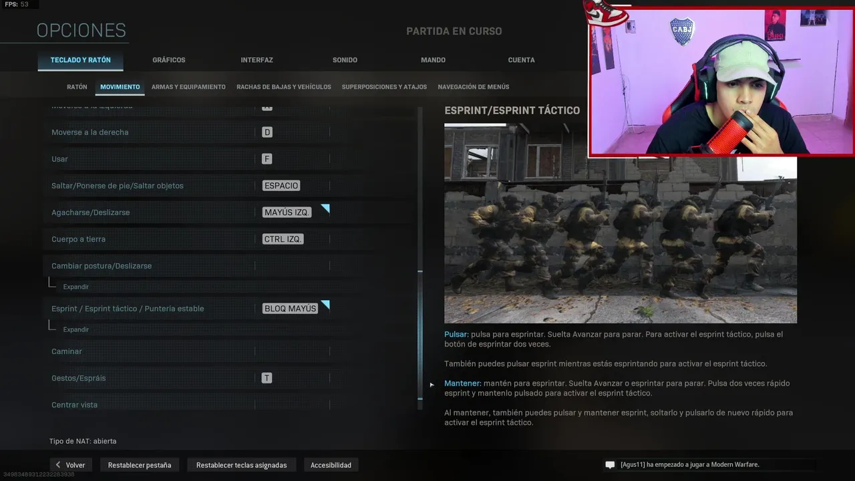The image size is (855, 481).
Task: Select the Caminar row label
Action: pos(67,351)
